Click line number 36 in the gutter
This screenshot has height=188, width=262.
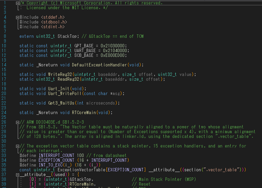pyautogui.click(x=4, y=170)
